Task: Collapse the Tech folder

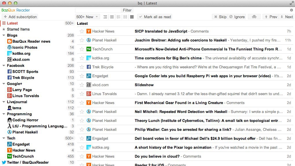Action: click(4, 138)
